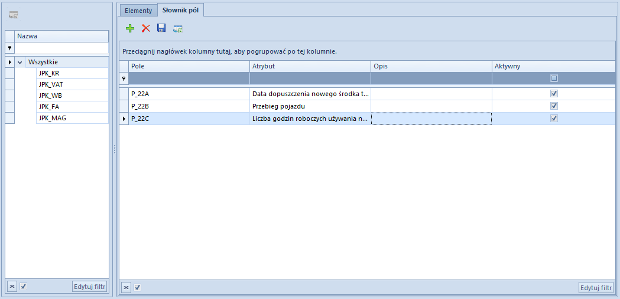The image size is (620, 299).
Task: Click 'Data dopuszczenia nowego środka t...' cell
Action: 310,94
